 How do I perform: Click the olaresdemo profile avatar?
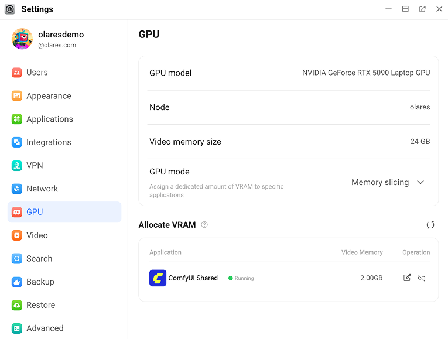22,39
